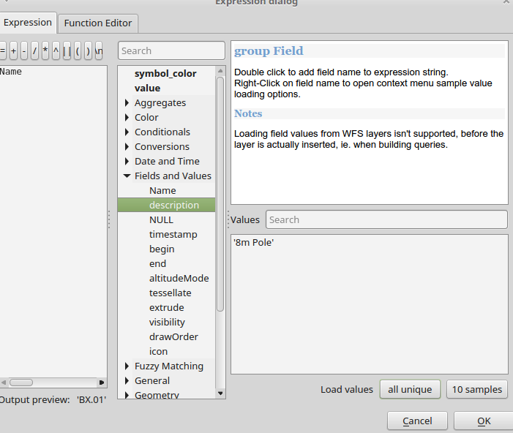Expand the Geometry group
The image size is (513, 433).
pos(127,395)
